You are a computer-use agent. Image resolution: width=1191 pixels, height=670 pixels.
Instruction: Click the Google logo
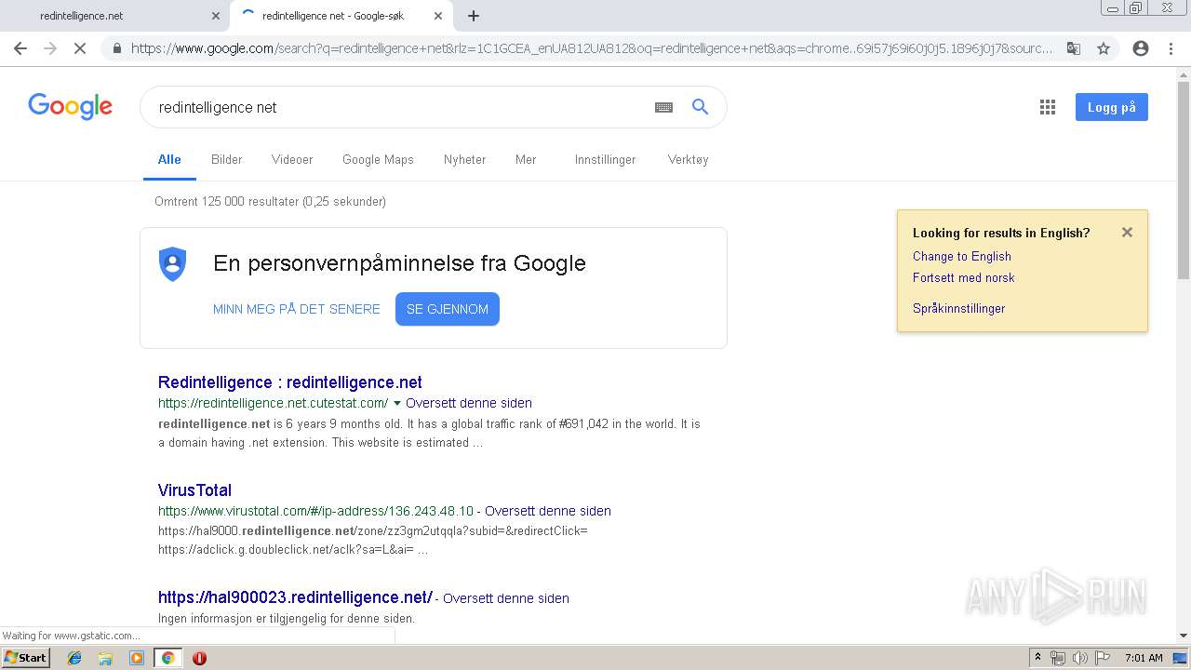coord(70,106)
